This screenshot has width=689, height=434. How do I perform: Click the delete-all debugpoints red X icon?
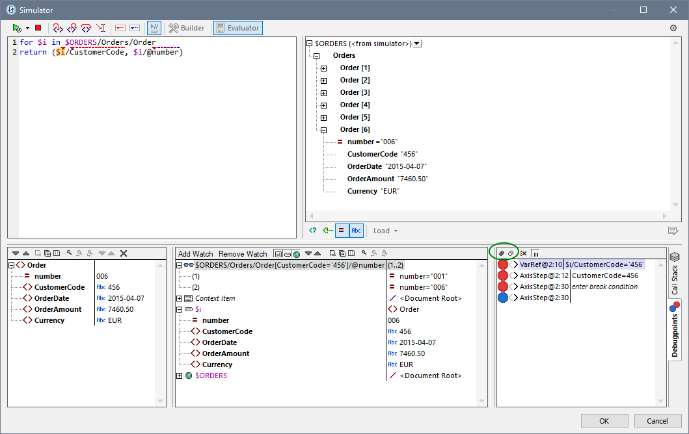pos(523,253)
